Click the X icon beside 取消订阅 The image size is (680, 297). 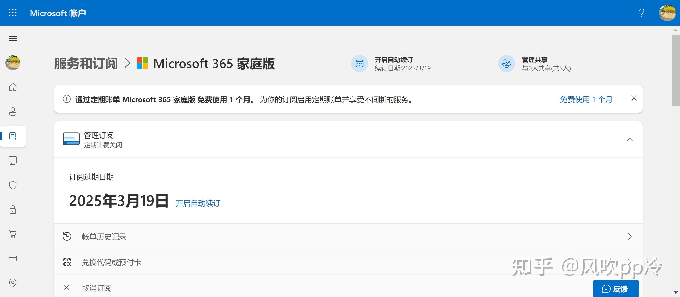(67, 287)
